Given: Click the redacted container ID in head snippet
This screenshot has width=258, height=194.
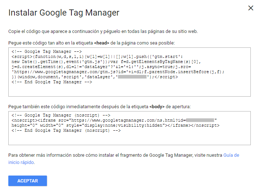Looking at the screenshot, I should 132,77.
